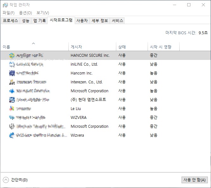Open the 옵션(O) menu
The width and height of the screenshot is (211, 188).
coord(25,13)
